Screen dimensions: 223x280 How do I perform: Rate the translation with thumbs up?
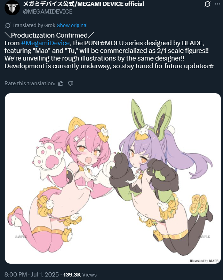61,83
